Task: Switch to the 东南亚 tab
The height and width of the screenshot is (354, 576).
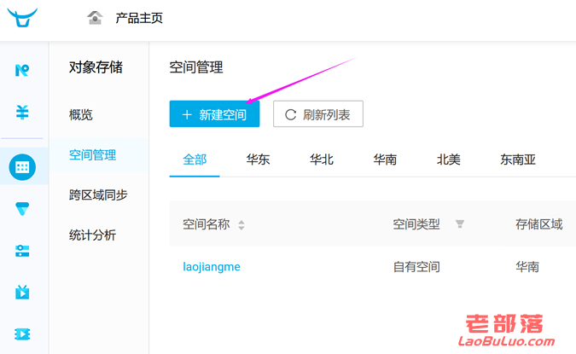Action: (x=518, y=160)
